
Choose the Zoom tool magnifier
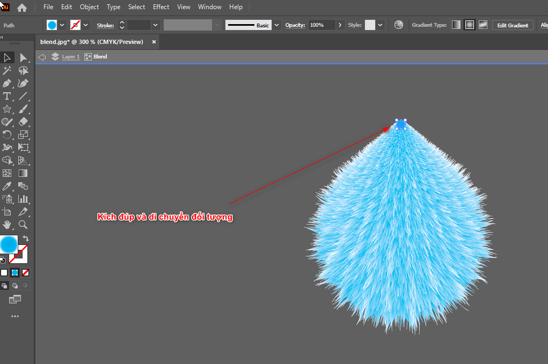(x=23, y=225)
